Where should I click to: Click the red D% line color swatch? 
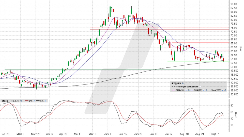27,101
